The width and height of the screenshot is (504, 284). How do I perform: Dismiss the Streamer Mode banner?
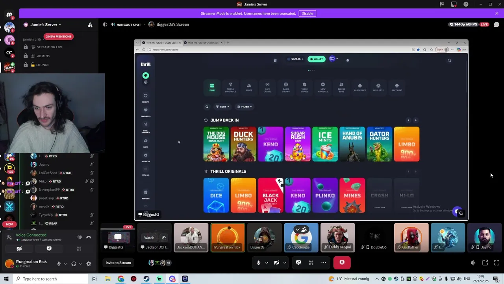pos(497,13)
